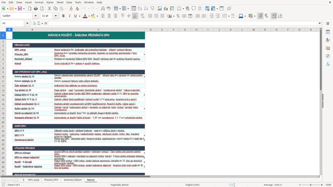
Task: Open Borders dropdown arrow
Action: [228, 16]
